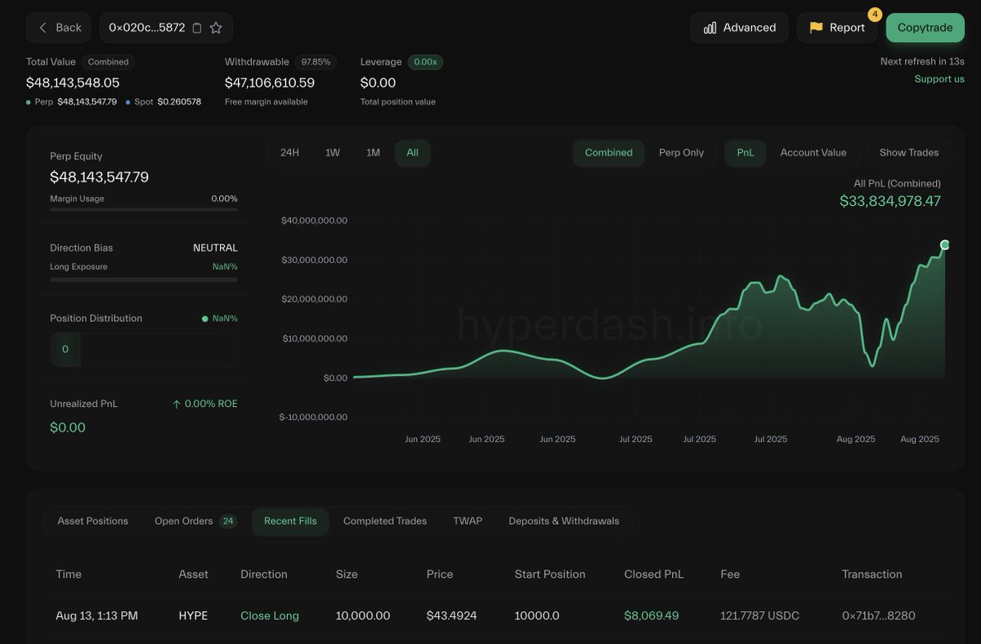981x644 pixels.
Task: Click the Spot balance $0.260578
Action: (x=179, y=102)
